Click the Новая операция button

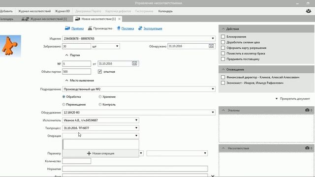(x=100, y=153)
